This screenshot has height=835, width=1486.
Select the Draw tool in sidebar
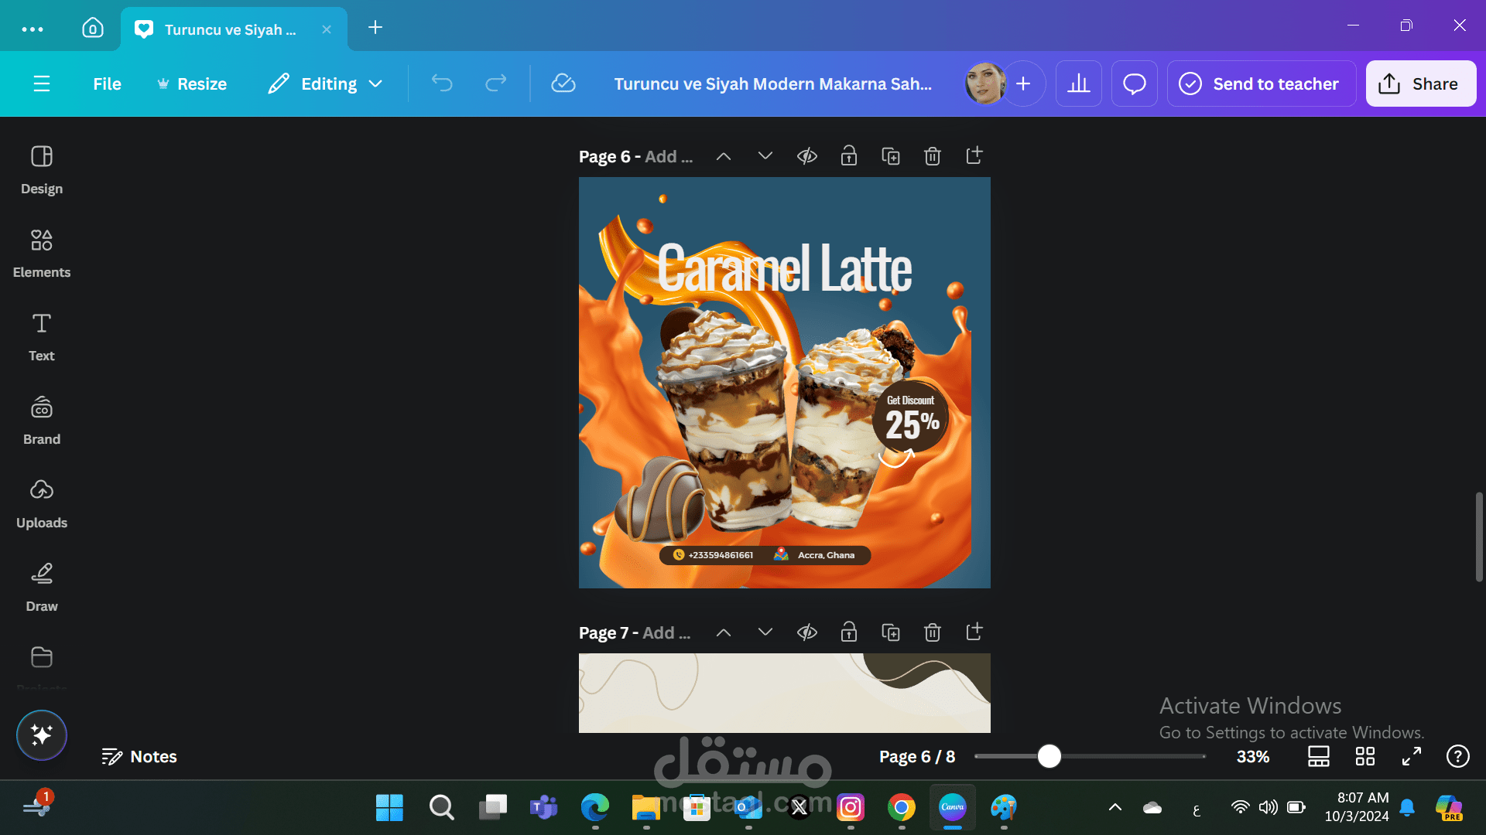click(41, 587)
